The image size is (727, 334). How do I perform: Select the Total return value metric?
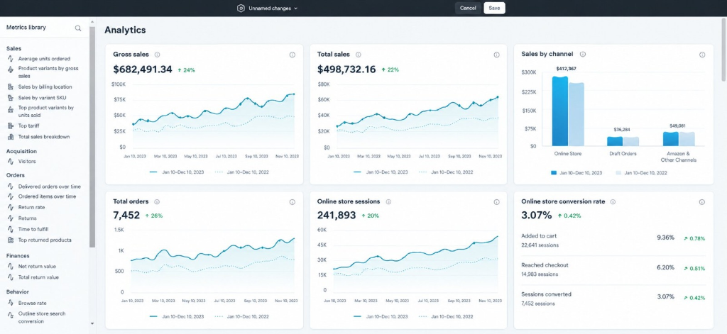pos(38,277)
